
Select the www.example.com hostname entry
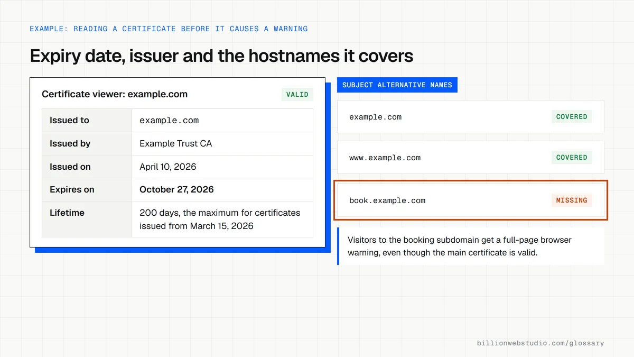385,158
